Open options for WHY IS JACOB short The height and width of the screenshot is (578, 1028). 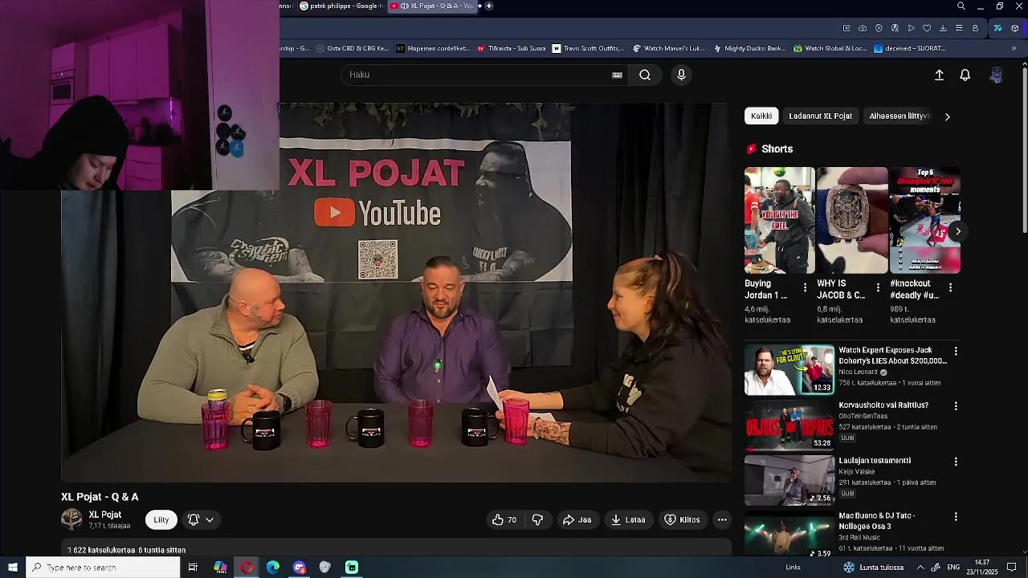coord(878,287)
